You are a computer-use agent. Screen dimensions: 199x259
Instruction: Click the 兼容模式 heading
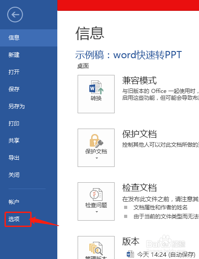coord(139,80)
